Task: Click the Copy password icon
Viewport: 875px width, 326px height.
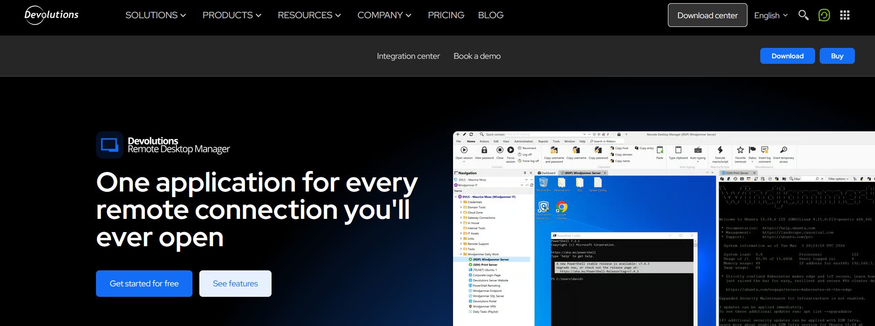Action: [x=598, y=150]
